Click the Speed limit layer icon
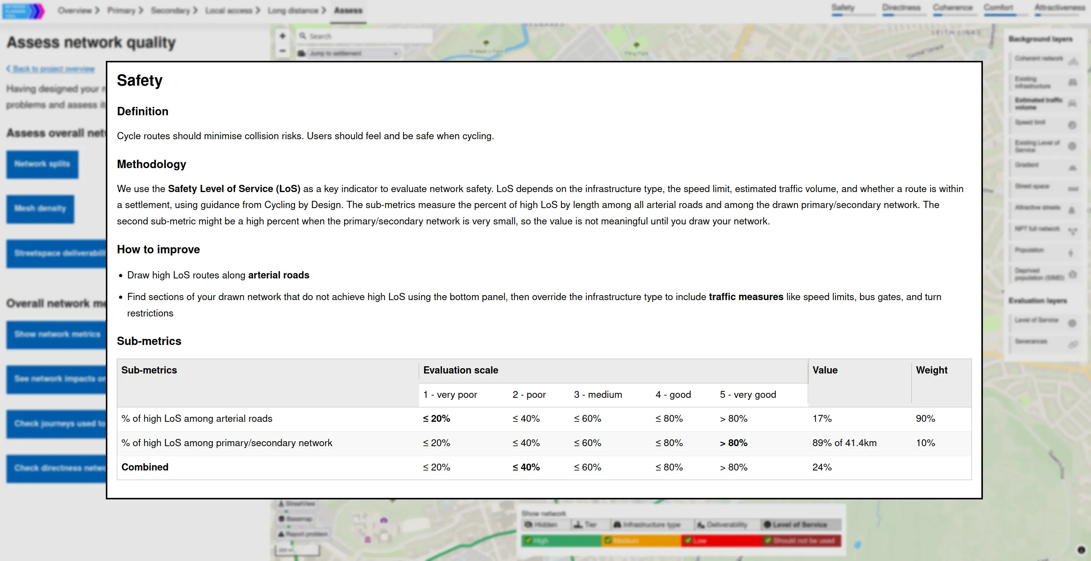 click(1072, 125)
